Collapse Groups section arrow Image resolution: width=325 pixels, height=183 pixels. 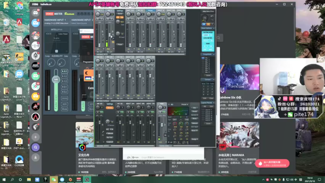(x=214, y=80)
